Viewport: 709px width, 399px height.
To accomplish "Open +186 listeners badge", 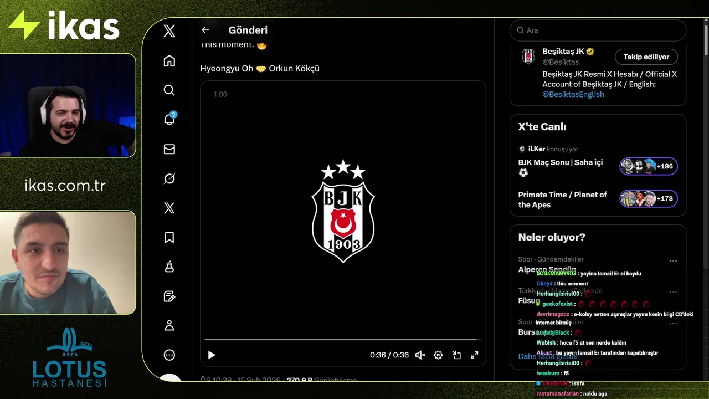I will pyautogui.click(x=649, y=166).
